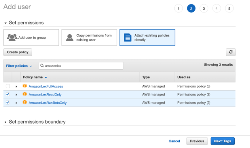Click the person icon on Copy permissions card
This screenshot has width=250, height=148.
(70, 37)
